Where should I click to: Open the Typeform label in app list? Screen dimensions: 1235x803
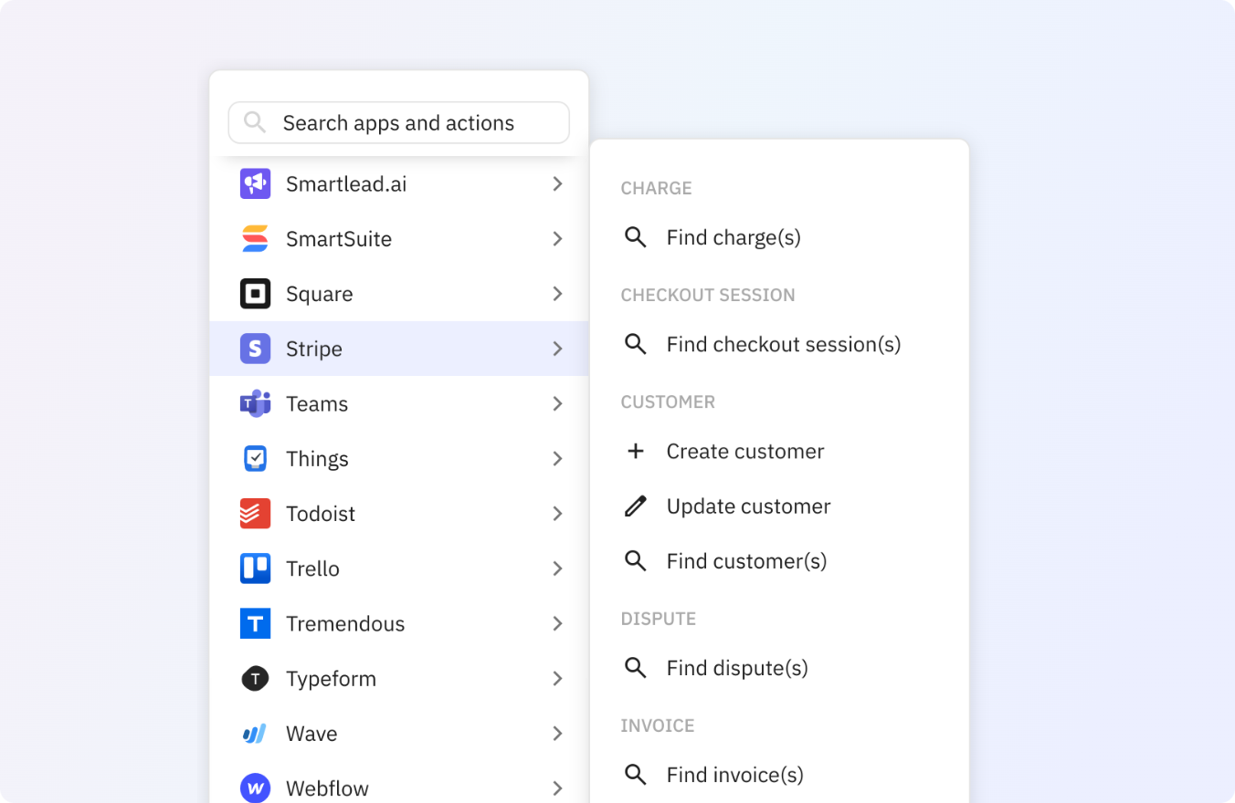[x=331, y=678]
